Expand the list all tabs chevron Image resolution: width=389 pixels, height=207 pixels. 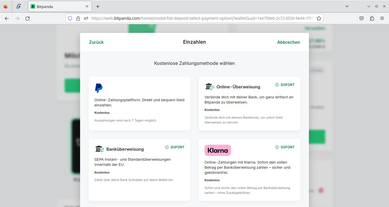[x=347, y=6]
